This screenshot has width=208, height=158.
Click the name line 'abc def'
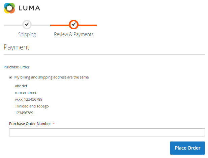[21, 86]
